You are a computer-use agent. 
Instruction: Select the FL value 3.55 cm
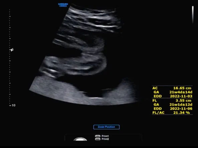[183, 100]
